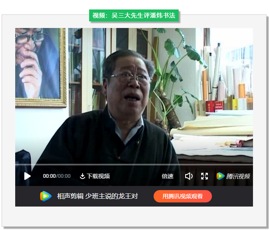Open the 倍速 playback speed menu
Screen dimensions: 269x230
tap(168, 176)
